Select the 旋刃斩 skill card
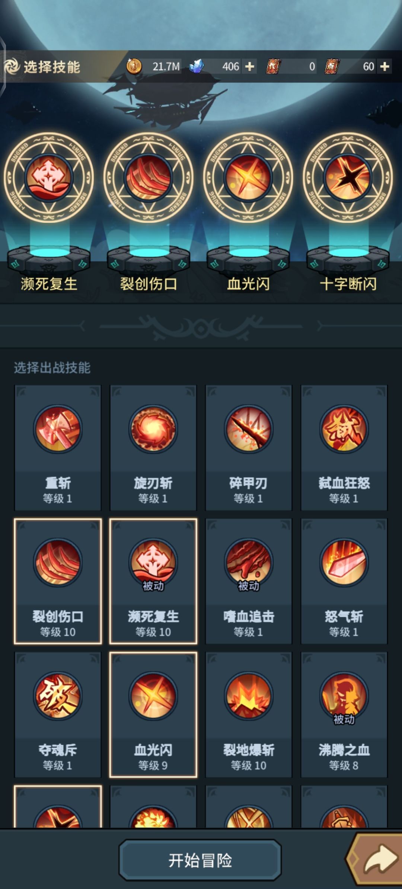Image resolution: width=402 pixels, height=889 pixels. (x=153, y=448)
